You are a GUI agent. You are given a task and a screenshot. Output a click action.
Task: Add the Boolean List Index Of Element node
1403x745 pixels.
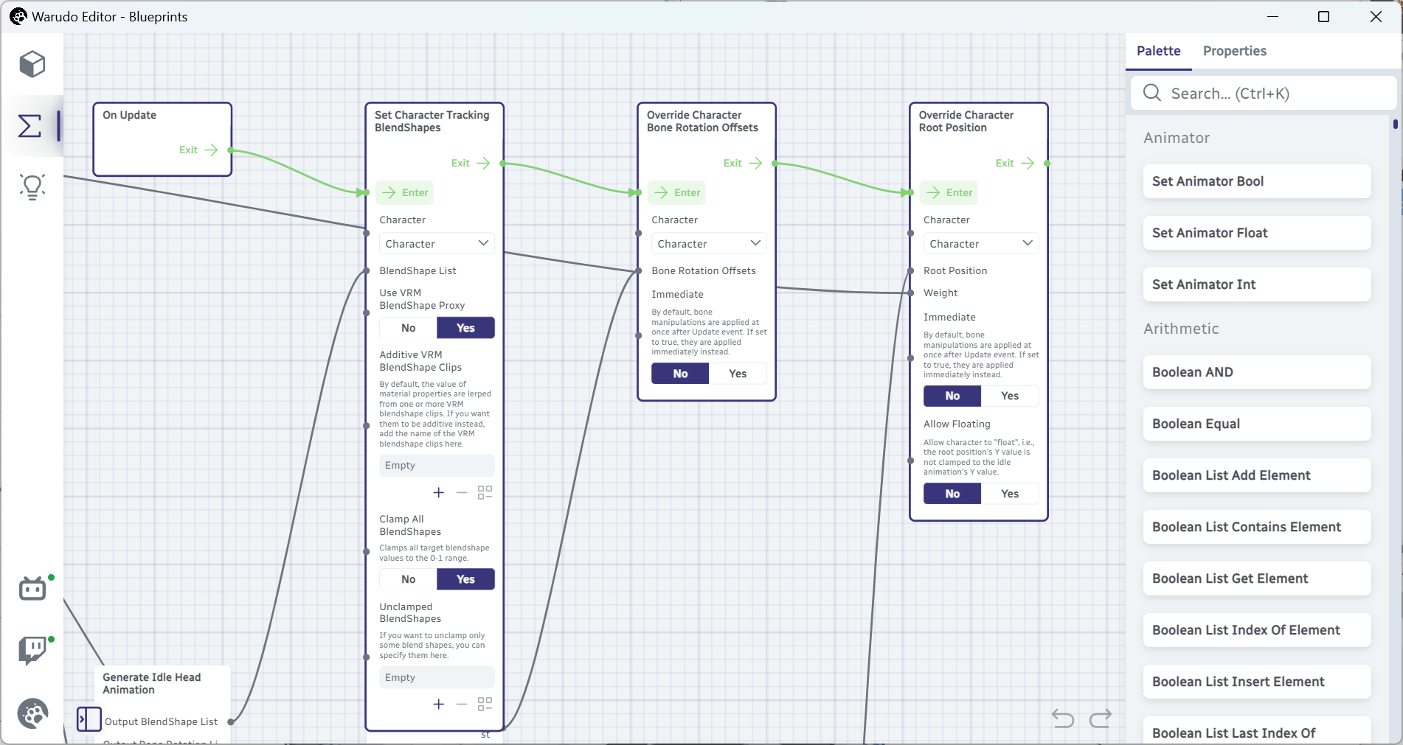coord(1257,630)
